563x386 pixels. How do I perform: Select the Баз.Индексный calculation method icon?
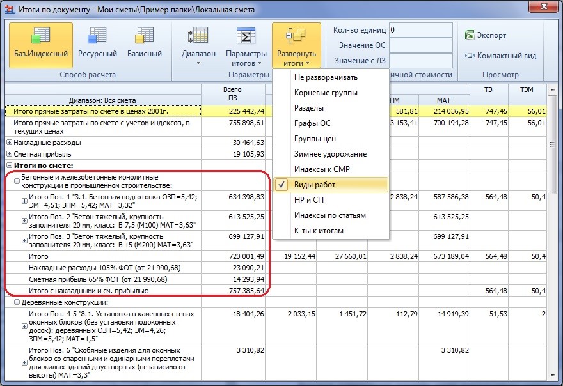[40, 36]
